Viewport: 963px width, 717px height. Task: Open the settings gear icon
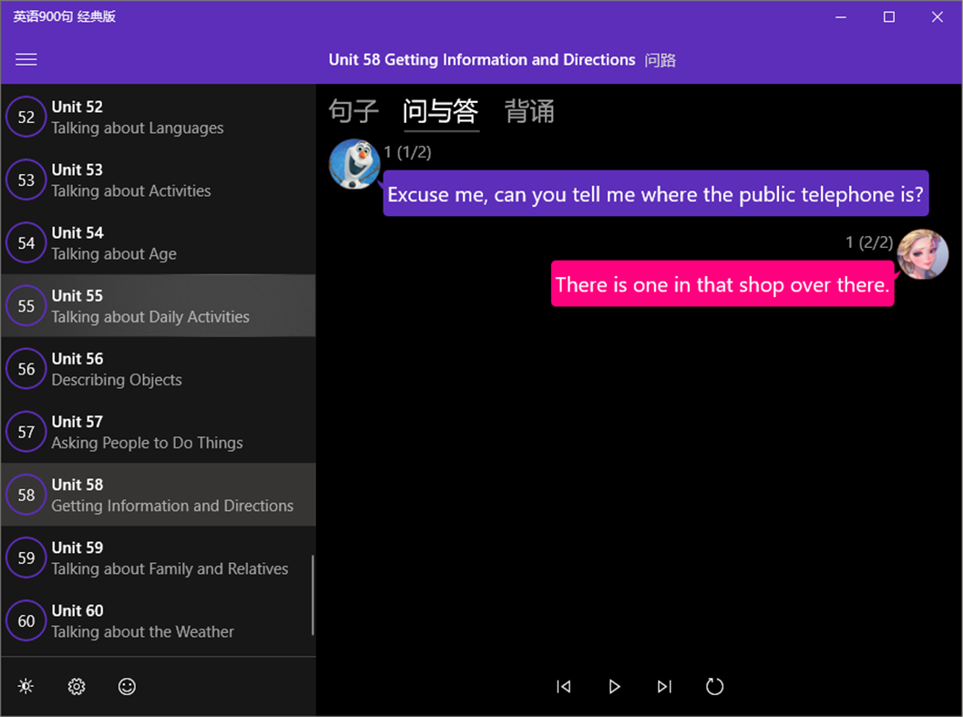77,686
